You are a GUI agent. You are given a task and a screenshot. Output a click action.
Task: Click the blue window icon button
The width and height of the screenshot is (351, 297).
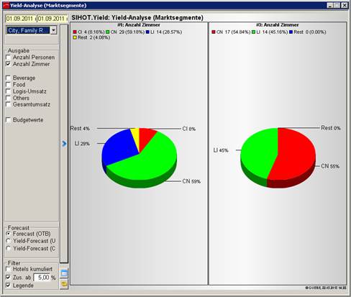pyautogui.click(x=64, y=273)
